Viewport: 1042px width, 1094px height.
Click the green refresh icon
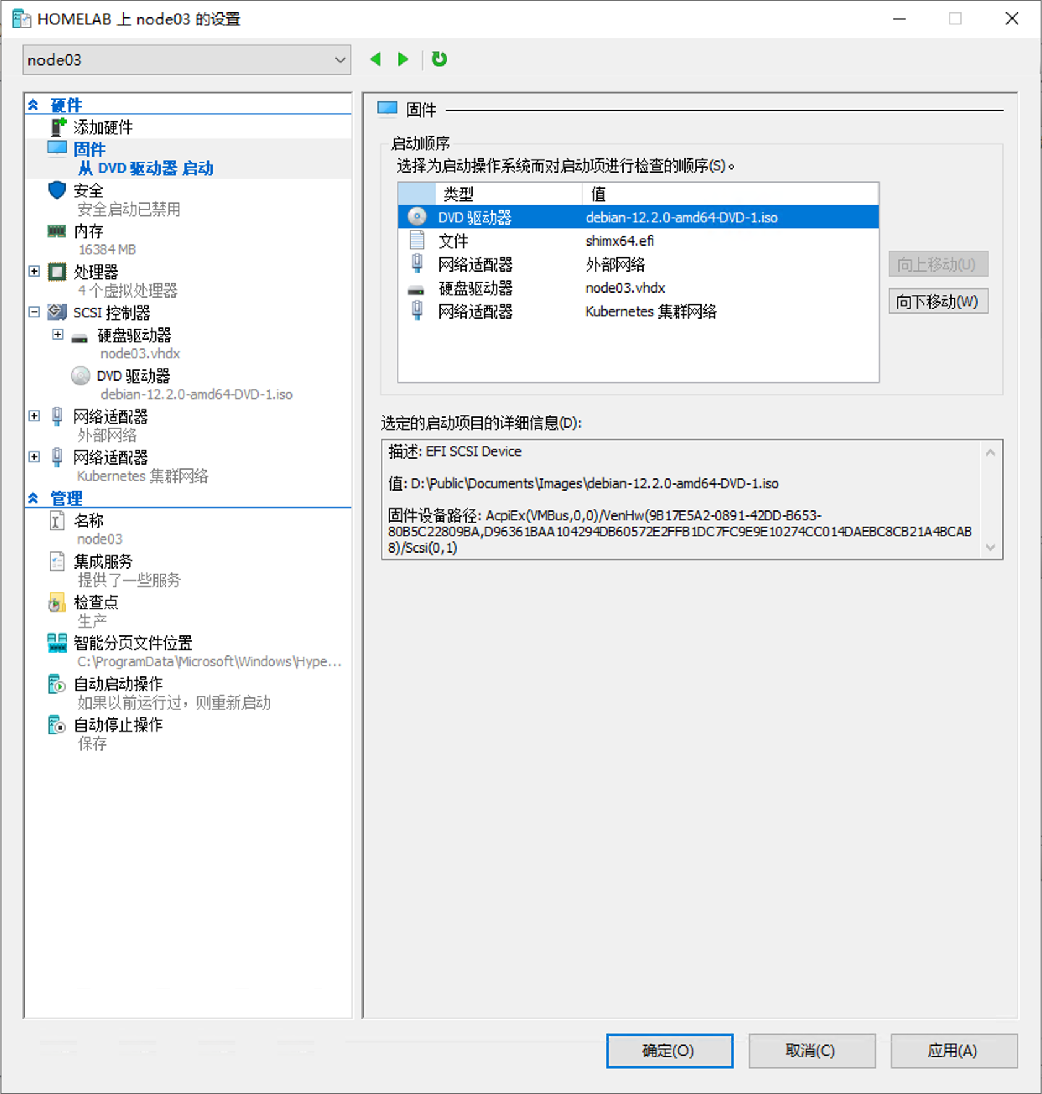click(439, 59)
